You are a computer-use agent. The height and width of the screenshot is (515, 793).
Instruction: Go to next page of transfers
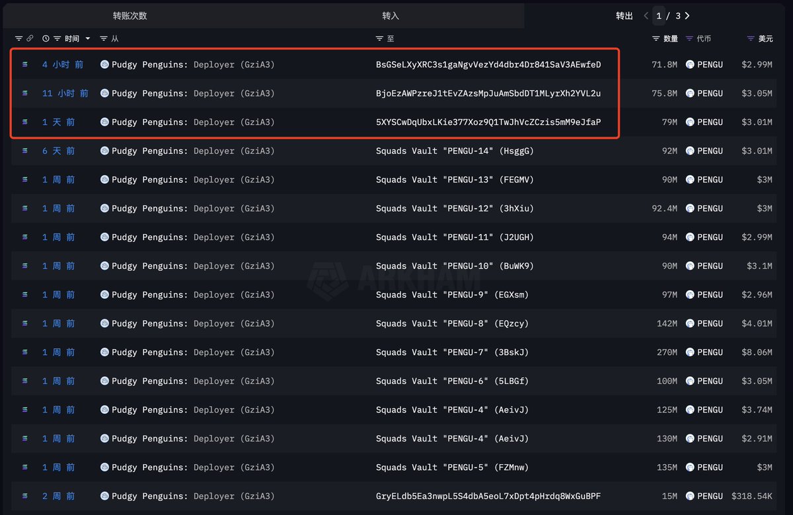(687, 16)
